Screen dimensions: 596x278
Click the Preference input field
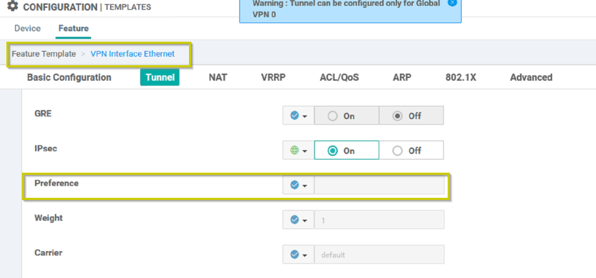click(x=379, y=185)
